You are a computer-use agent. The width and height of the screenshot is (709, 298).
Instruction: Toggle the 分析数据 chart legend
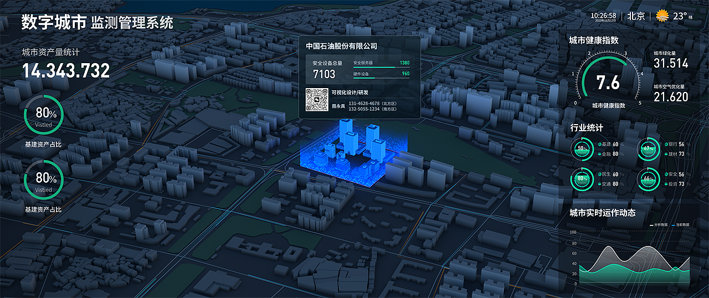pos(659,225)
